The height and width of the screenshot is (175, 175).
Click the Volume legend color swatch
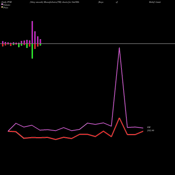(x=2, y=4)
